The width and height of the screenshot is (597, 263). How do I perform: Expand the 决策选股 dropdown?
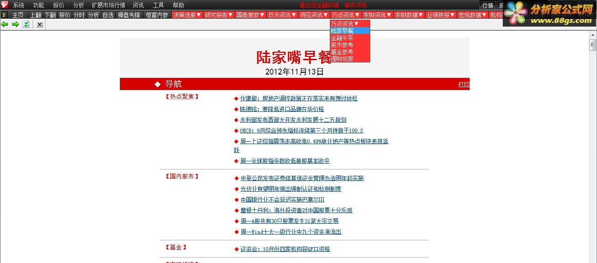pyautogui.click(x=187, y=15)
